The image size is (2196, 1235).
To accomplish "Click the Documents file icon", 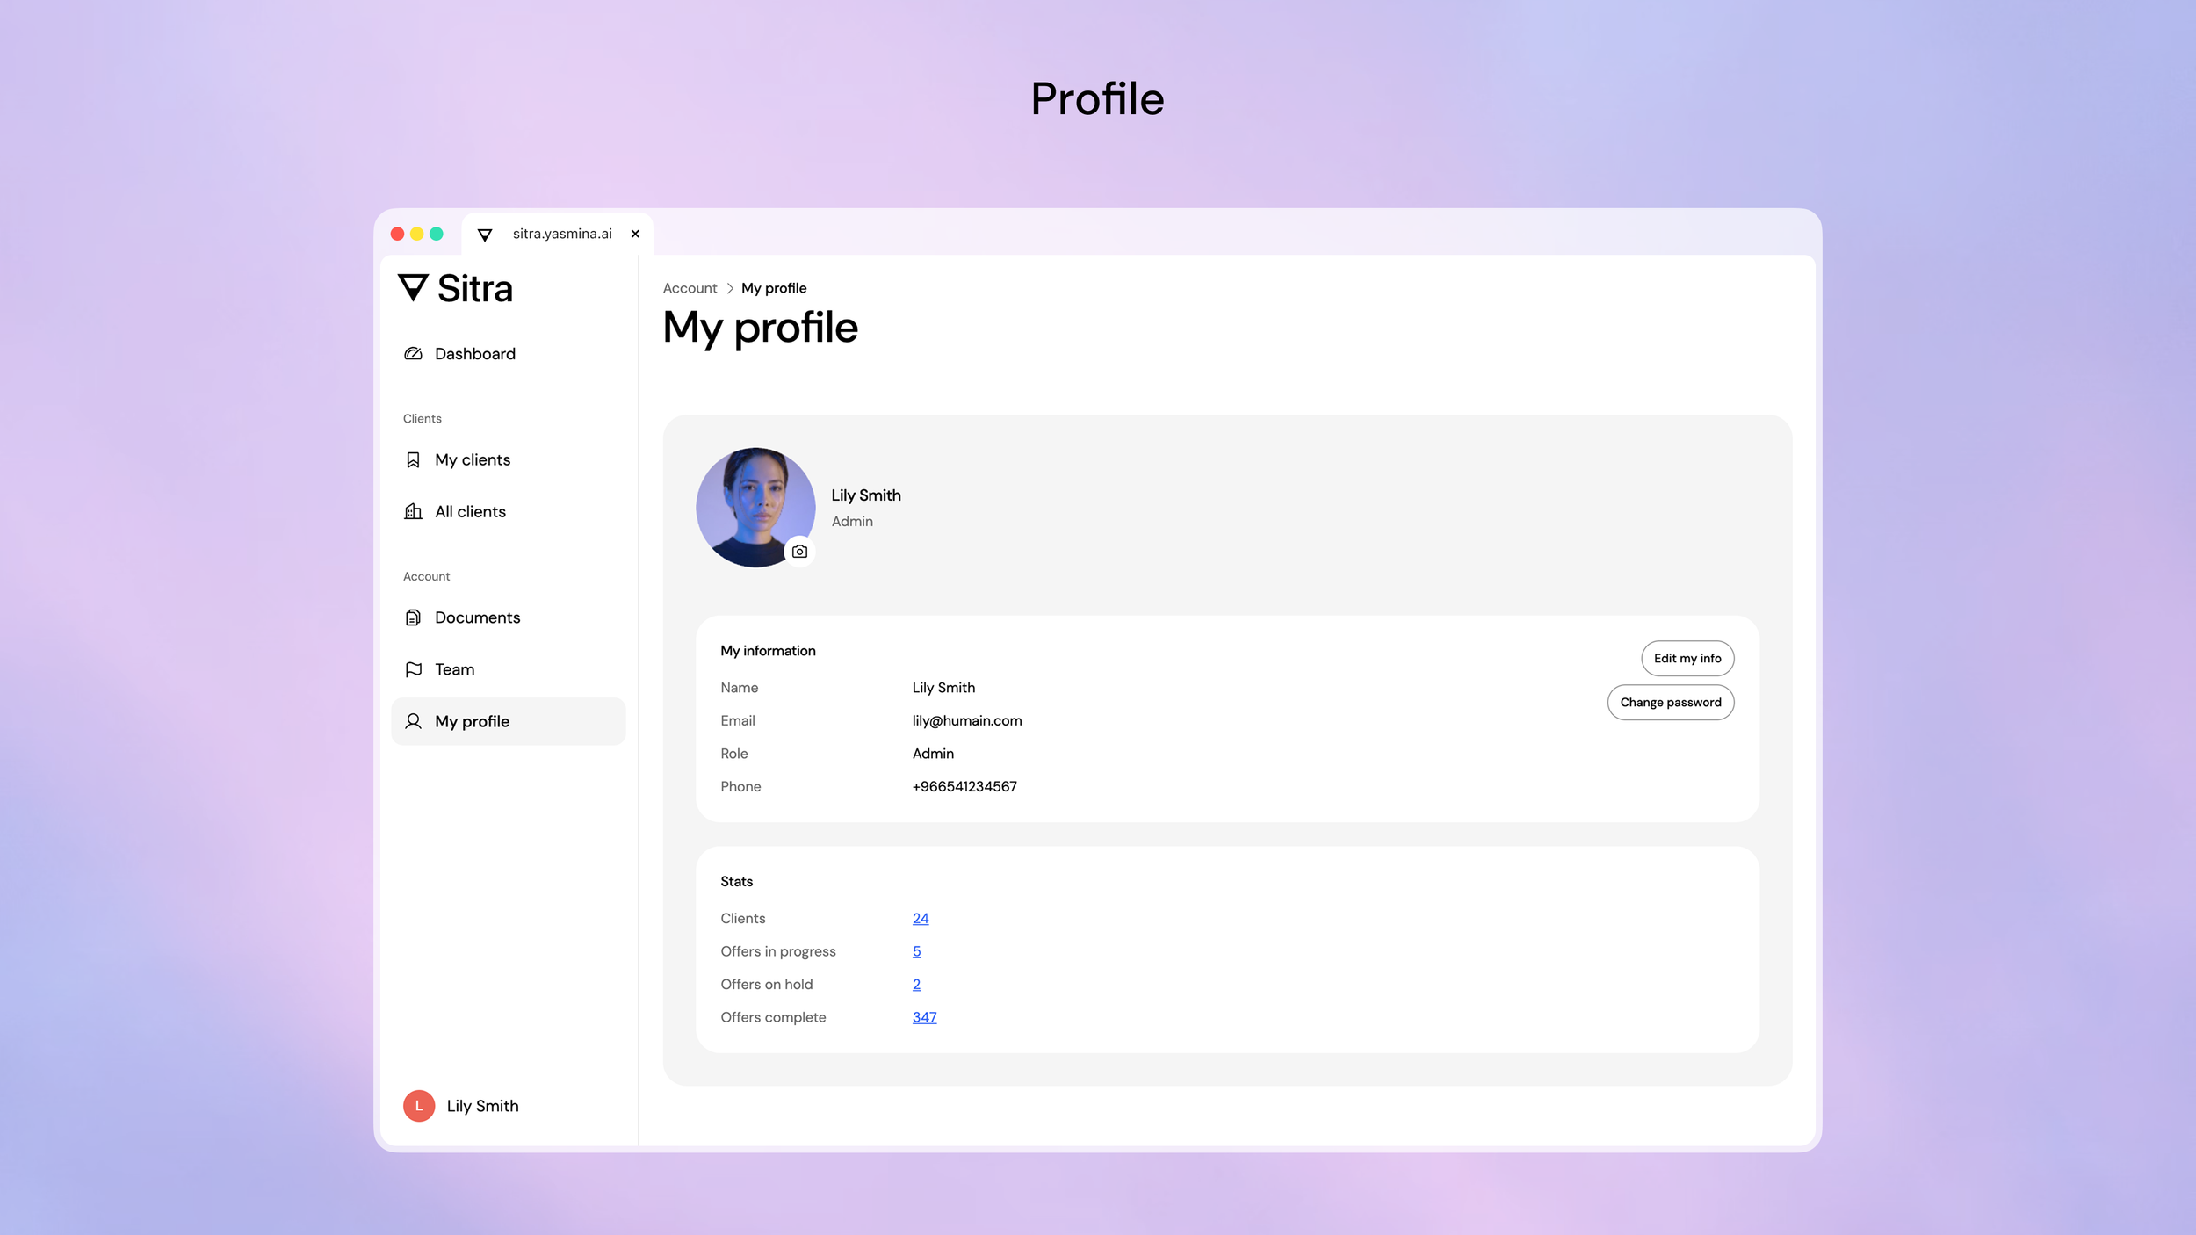I will (x=413, y=617).
